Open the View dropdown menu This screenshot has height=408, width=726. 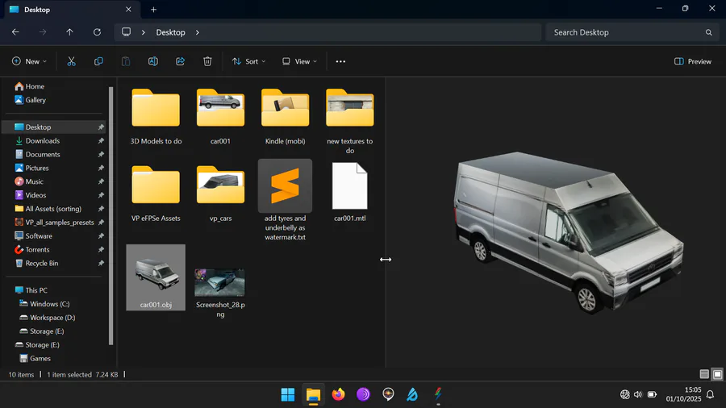click(x=299, y=61)
